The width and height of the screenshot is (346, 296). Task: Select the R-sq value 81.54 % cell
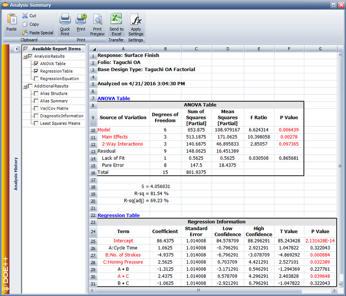pos(165,194)
